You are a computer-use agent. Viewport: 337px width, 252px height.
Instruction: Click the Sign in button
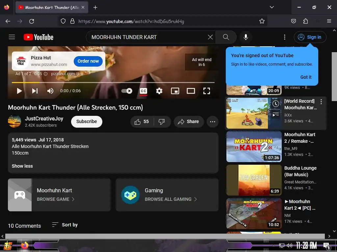pyautogui.click(x=310, y=37)
